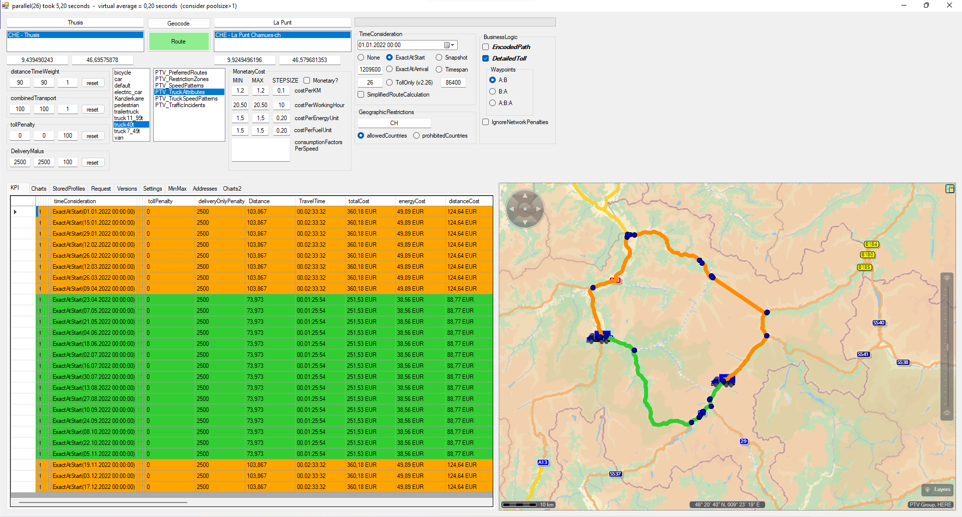Viewport: 962px width, 517px height.
Task: Pan the map right with the navigation arrow
Action: pyautogui.click(x=539, y=209)
